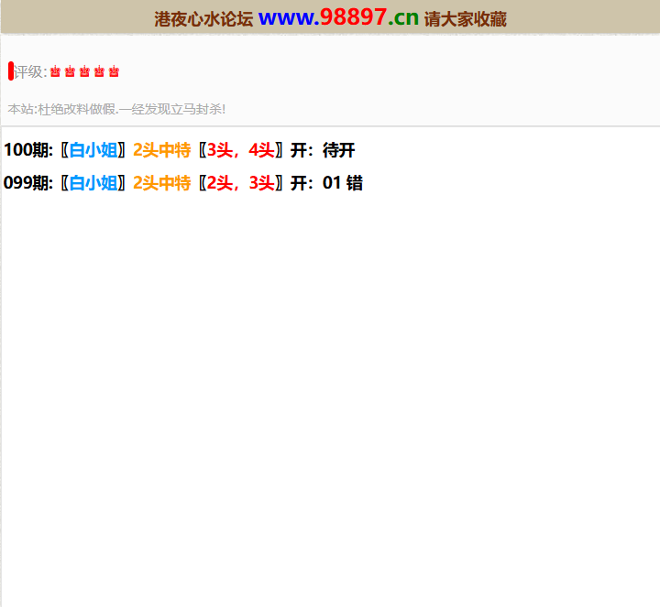Click orange 2头中特 in the 100期 row
Screen dimensions: 660x607
tap(161, 151)
